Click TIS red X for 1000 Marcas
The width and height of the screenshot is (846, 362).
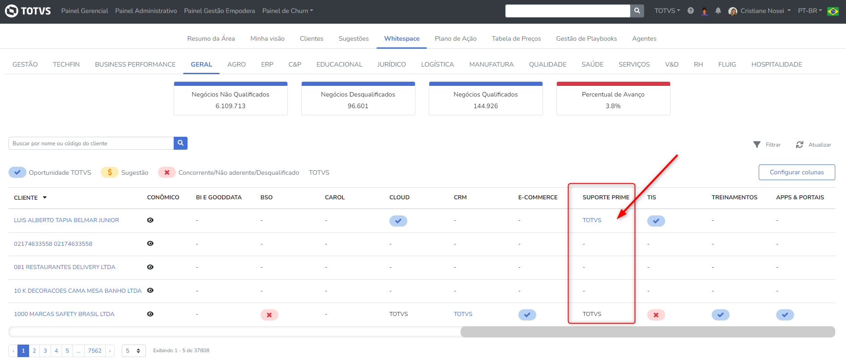(656, 315)
